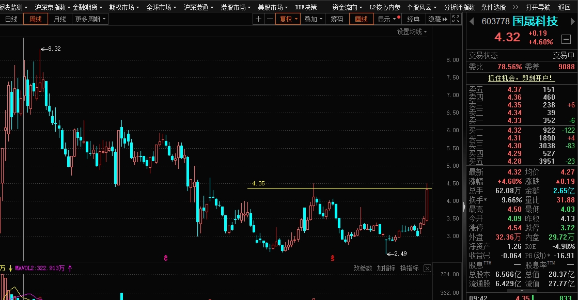Screen dimensions: 578x300
Task: Expand 港股市场 menu
Action: pyautogui.click(x=235, y=7)
